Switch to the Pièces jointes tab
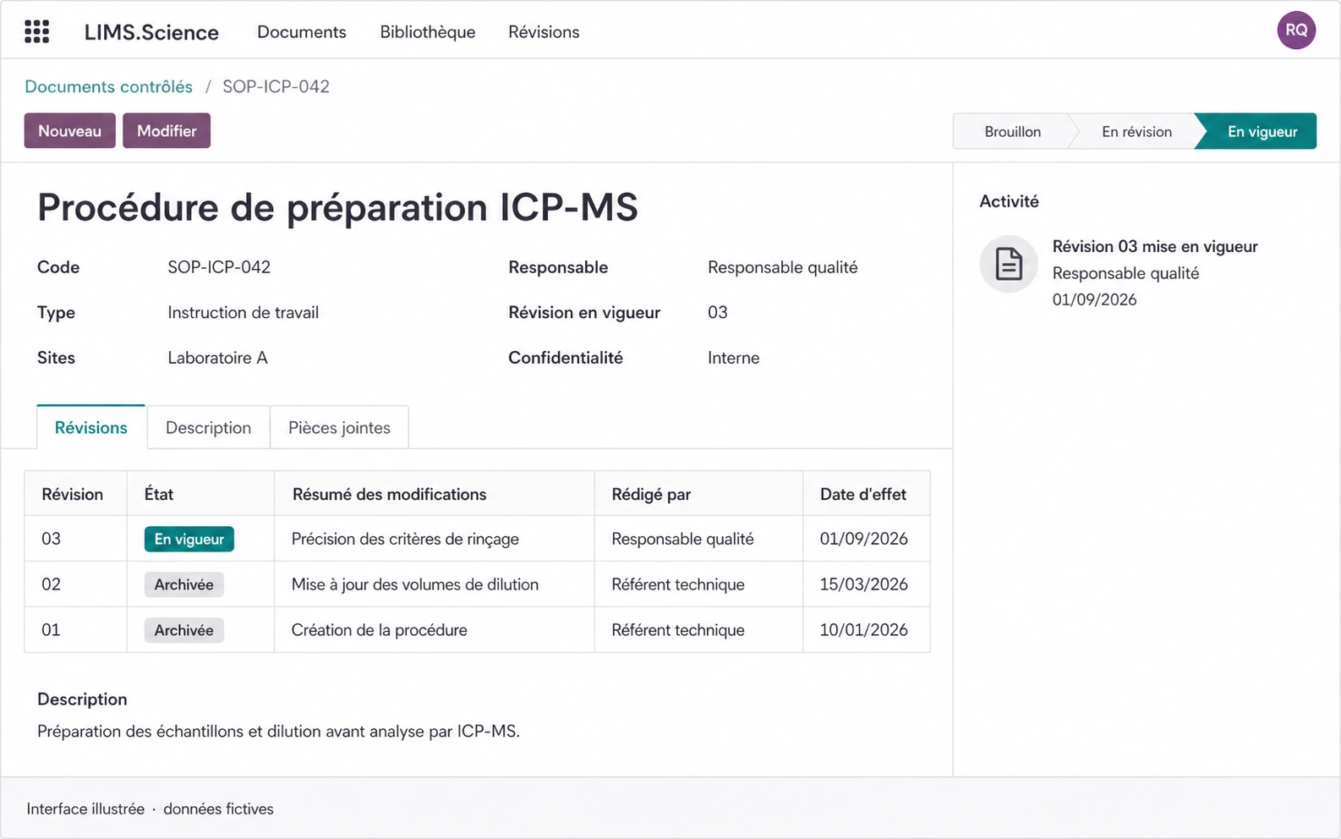1341x839 pixels. [339, 427]
